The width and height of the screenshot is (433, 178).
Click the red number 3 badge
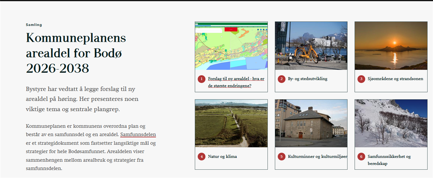click(361, 79)
